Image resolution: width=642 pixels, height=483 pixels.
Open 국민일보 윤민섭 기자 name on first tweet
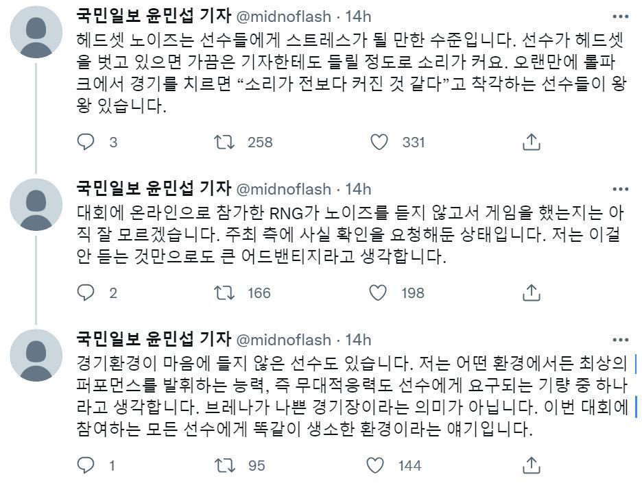pyautogui.click(x=152, y=15)
